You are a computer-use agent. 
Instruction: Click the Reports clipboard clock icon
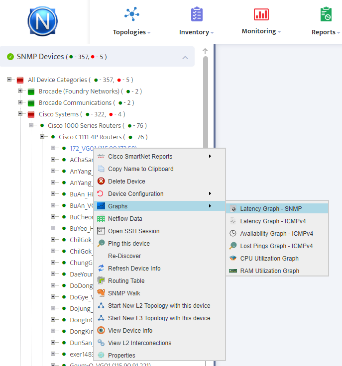tap(326, 14)
